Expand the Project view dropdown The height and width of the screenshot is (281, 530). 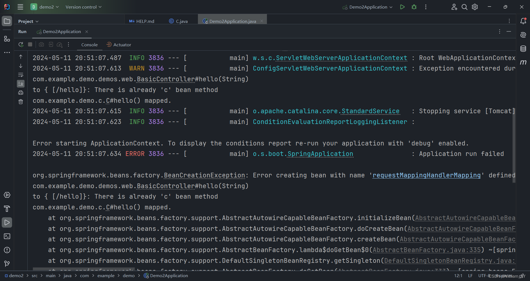point(28,21)
